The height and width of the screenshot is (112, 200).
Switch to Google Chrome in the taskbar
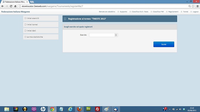(x=52, y=109)
